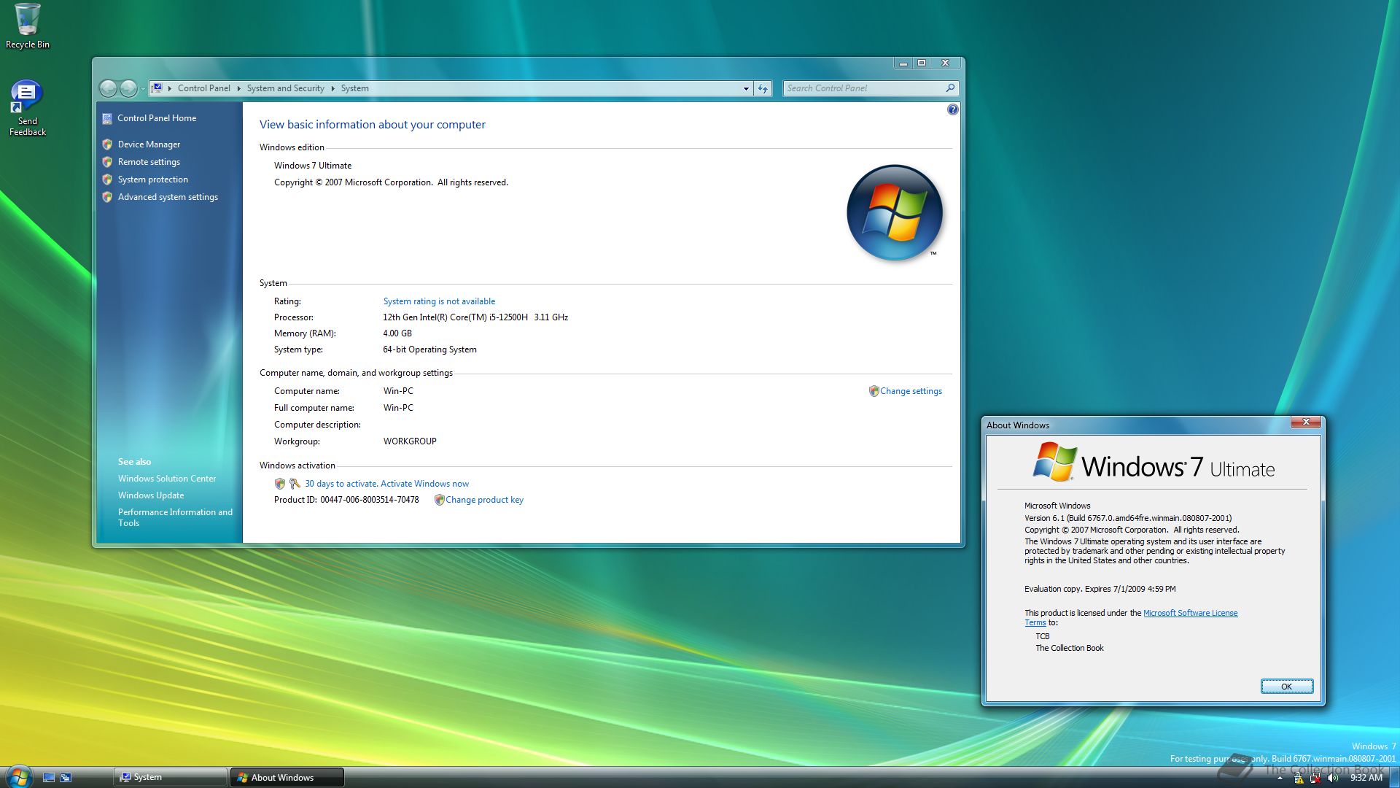Switch to About Windows taskbar button
This screenshot has height=788, width=1400.
click(x=287, y=778)
